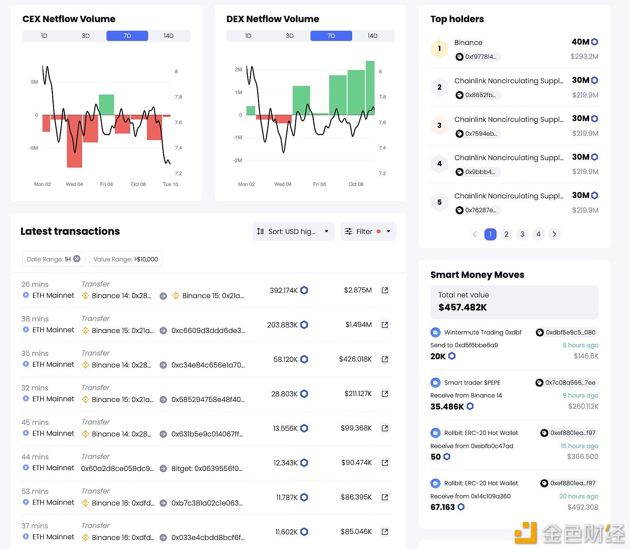Click the Chainlink icon next to Binance 40M
This screenshot has width=630, height=549.
tap(594, 42)
